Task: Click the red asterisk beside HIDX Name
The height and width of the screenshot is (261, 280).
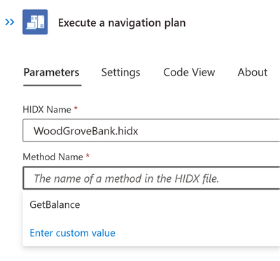Action: pos(76,108)
